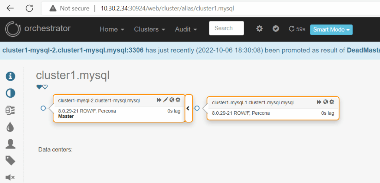This screenshot has width=380, height=183.
Task: Click the tag sidebar icon
Action: coord(10,160)
